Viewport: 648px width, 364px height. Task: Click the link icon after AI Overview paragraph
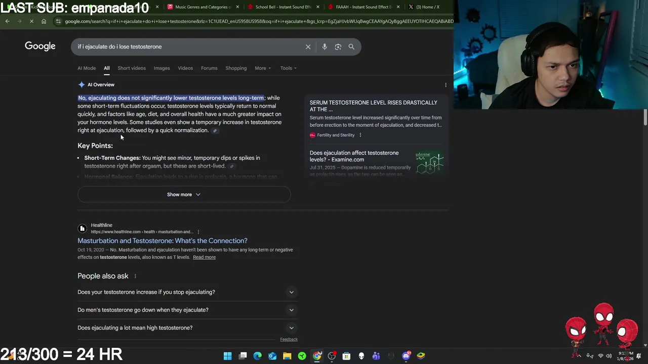click(x=215, y=131)
